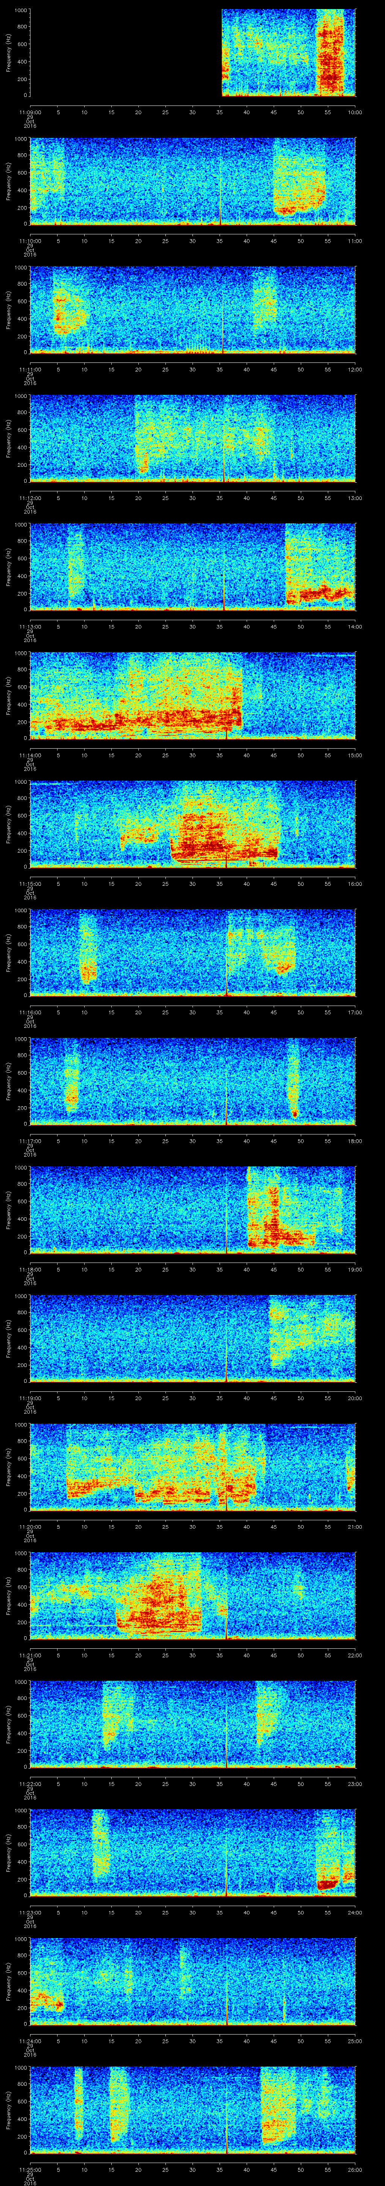Click the 21:00 end time label
The height and width of the screenshot is (2186, 385).
click(x=355, y=1526)
